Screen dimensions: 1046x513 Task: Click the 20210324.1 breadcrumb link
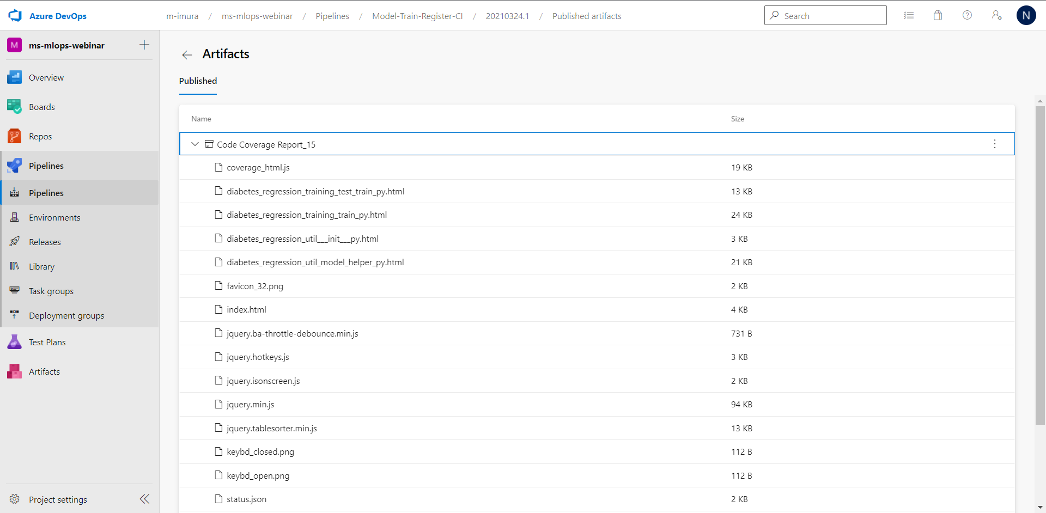coord(507,16)
